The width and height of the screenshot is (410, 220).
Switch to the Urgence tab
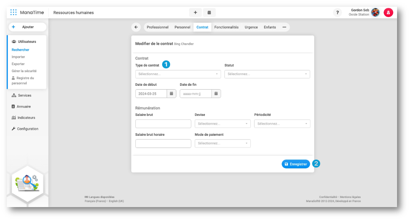point(251,27)
